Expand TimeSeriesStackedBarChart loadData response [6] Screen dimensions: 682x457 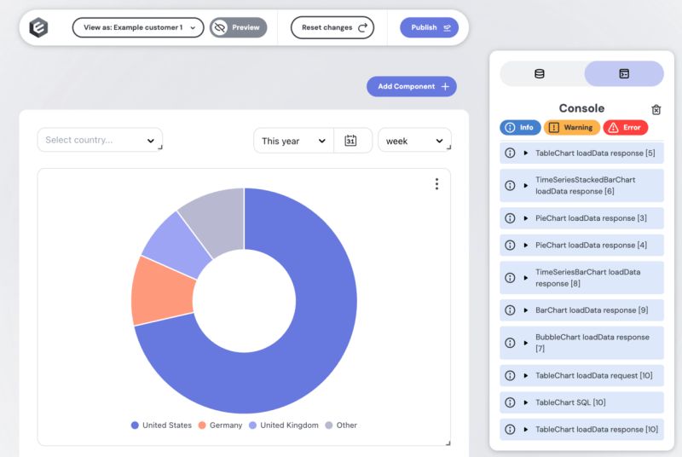click(x=581, y=186)
